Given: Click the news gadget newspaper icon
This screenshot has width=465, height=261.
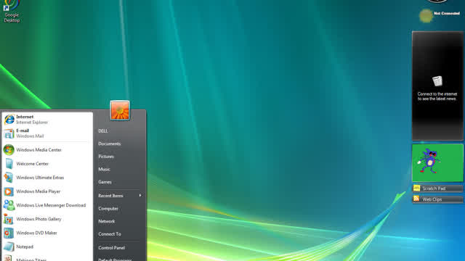Looking at the screenshot, I should click(437, 80).
